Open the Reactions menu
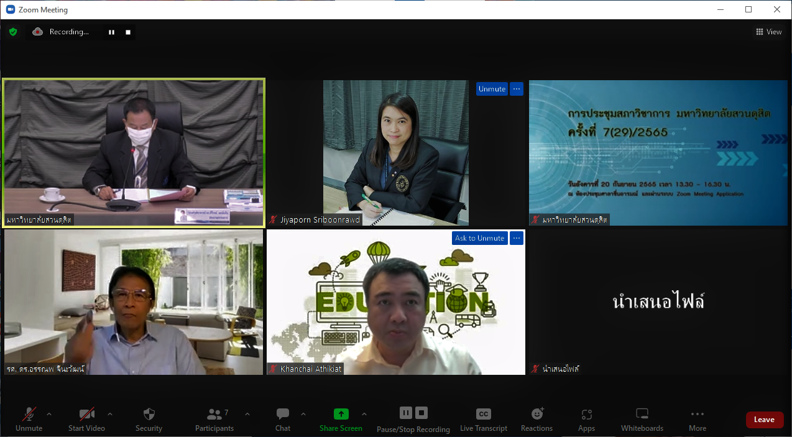 [x=536, y=420]
